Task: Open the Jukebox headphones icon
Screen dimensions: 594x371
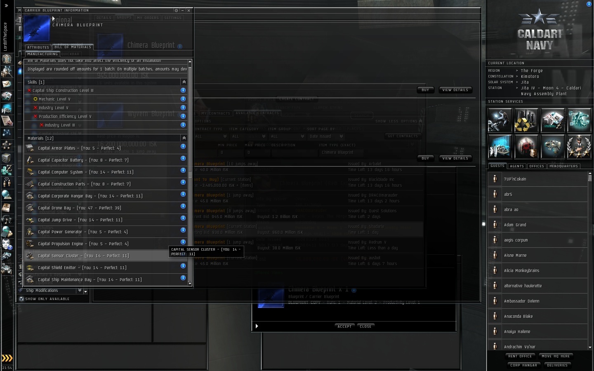Action: coord(7,219)
